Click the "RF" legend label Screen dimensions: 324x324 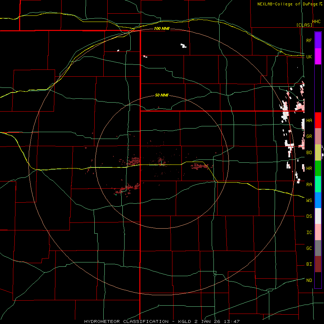309,40
